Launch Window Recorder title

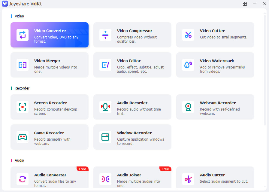[x=134, y=133]
